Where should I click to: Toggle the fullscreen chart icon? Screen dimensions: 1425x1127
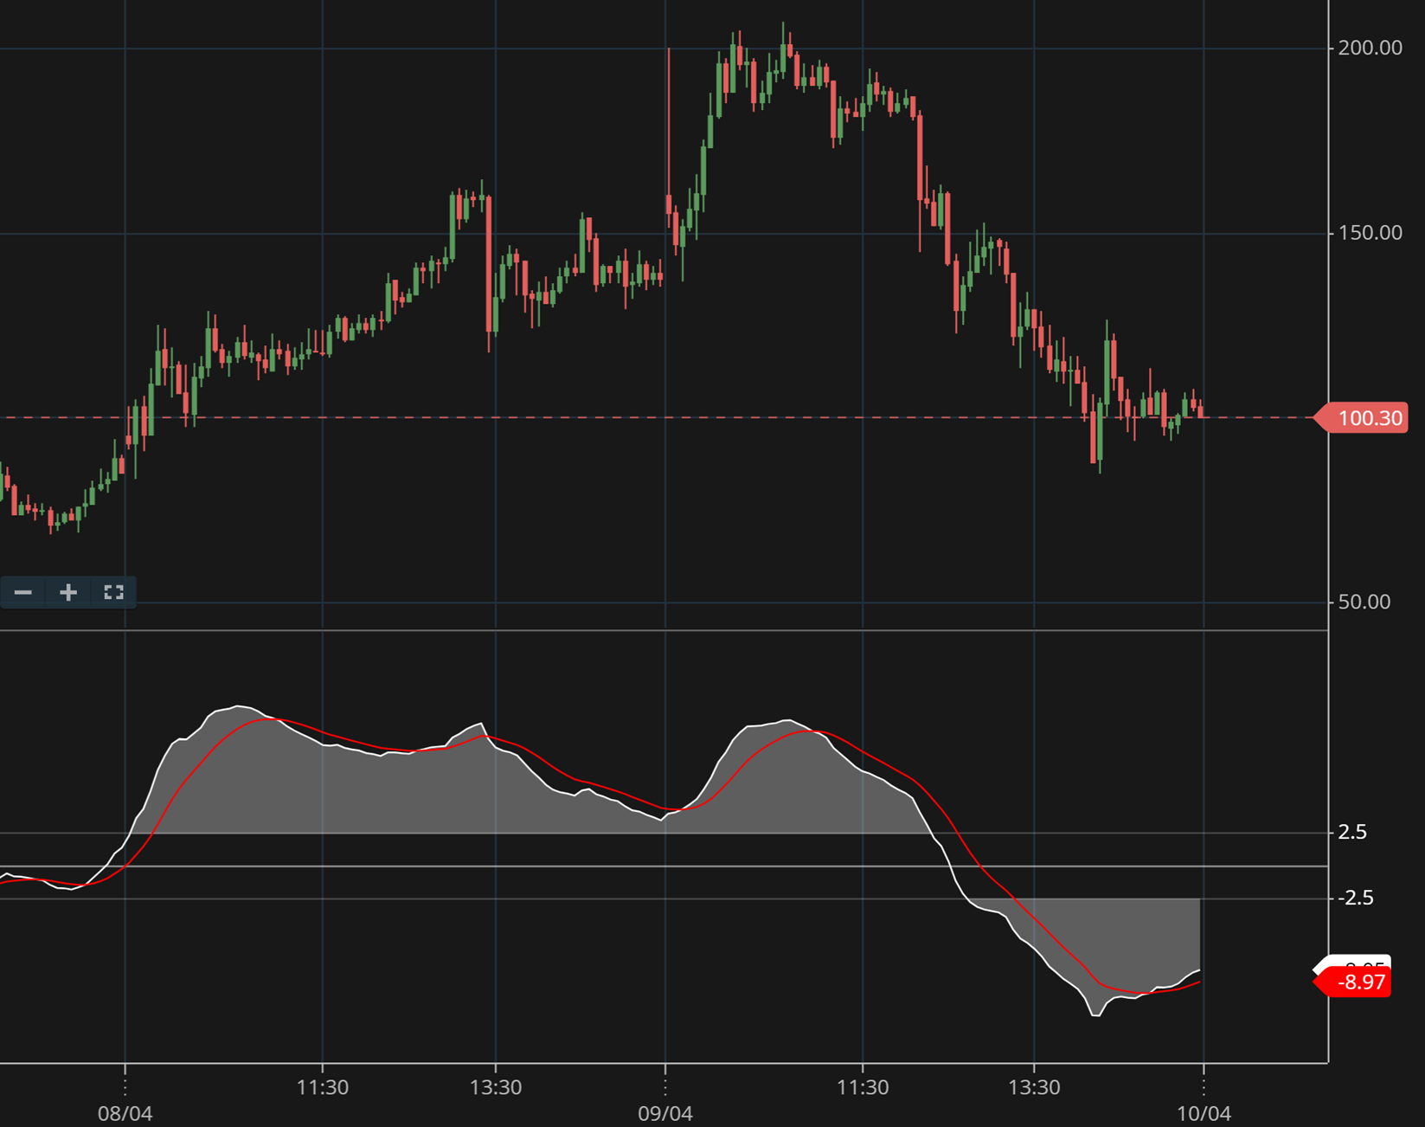(113, 592)
